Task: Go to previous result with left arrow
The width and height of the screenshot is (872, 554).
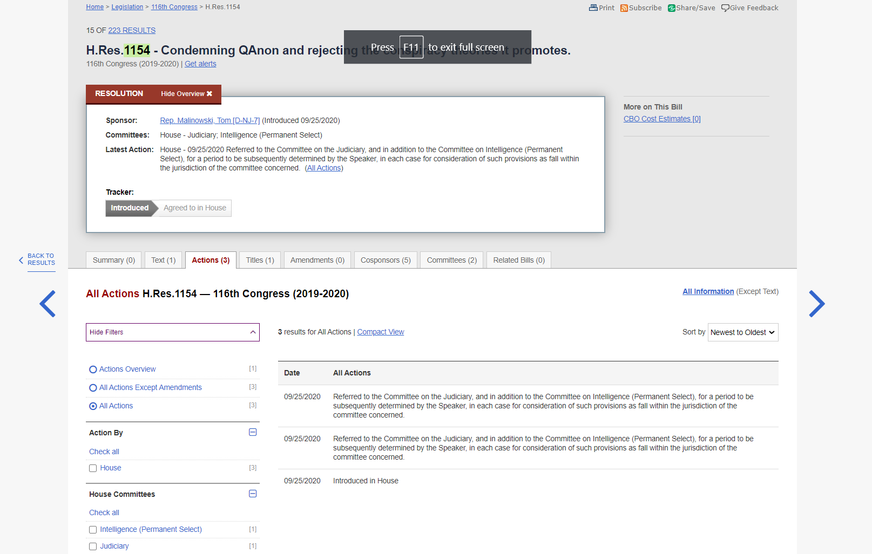Action: [x=48, y=304]
